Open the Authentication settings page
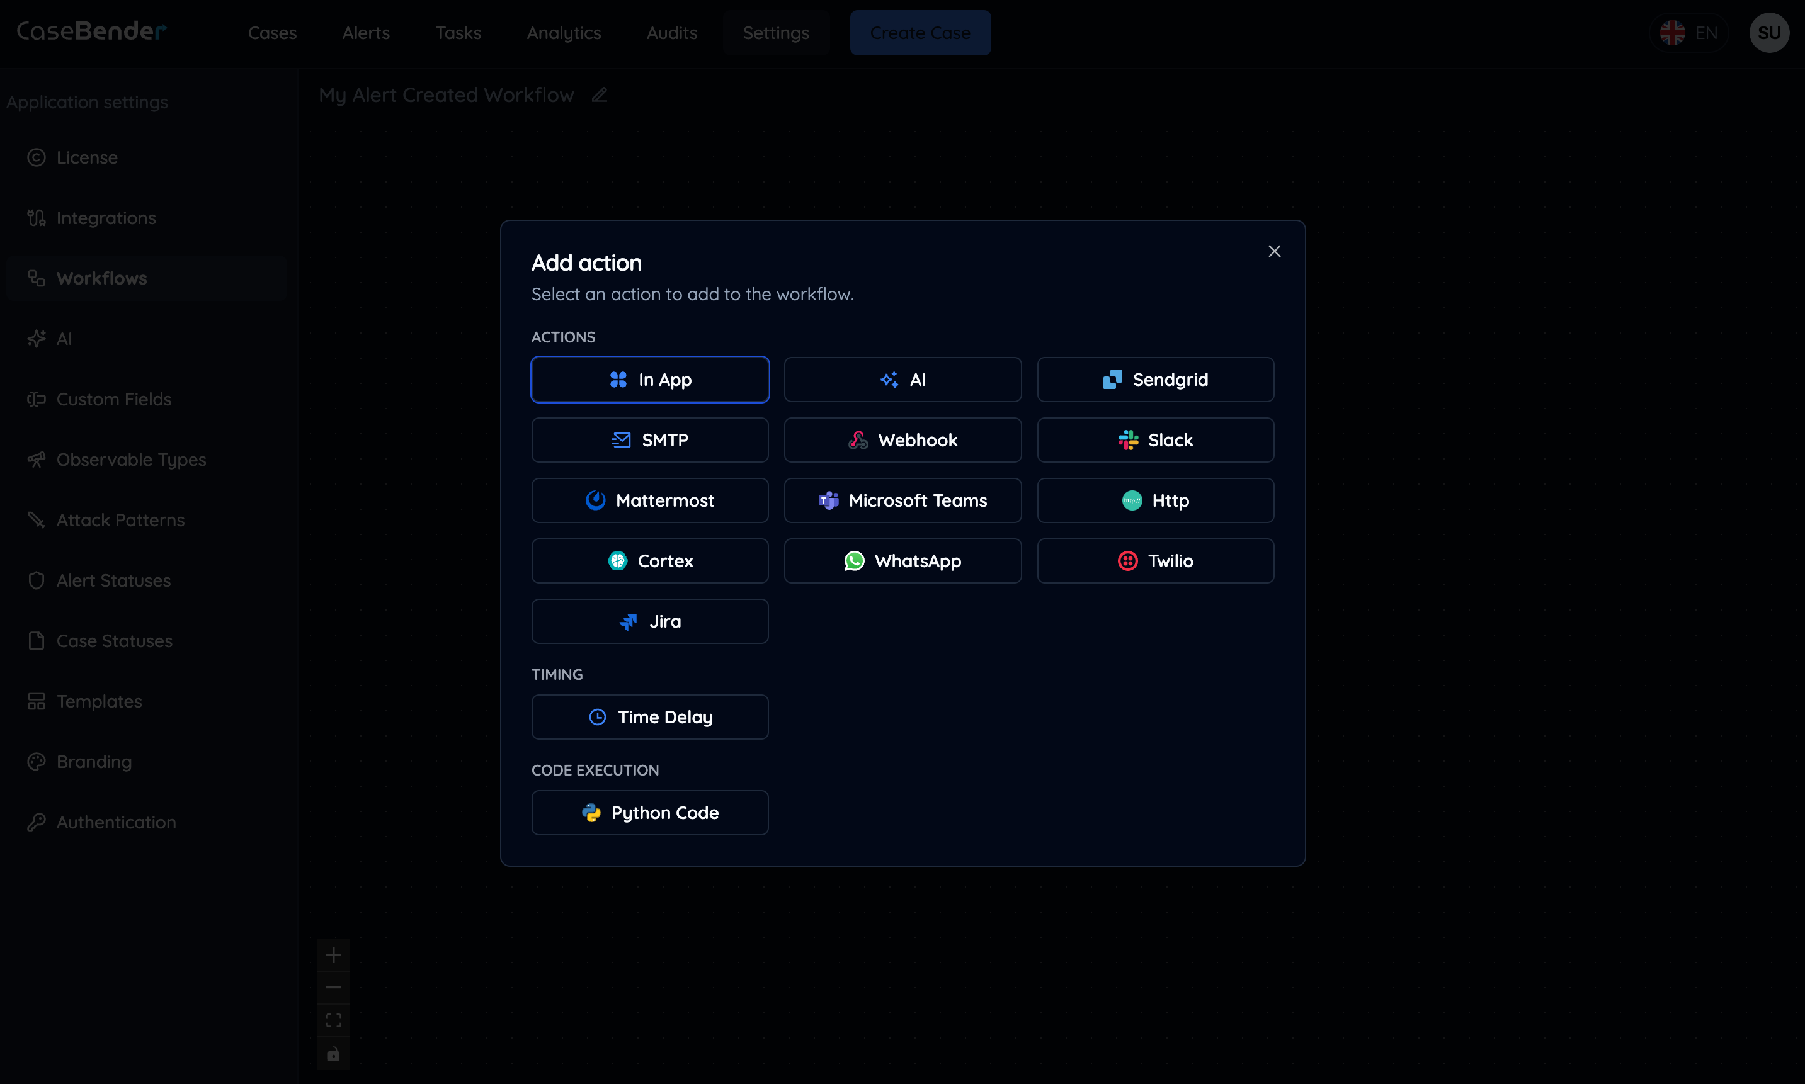The width and height of the screenshot is (1805, 1084). click(x=116, y=821)
